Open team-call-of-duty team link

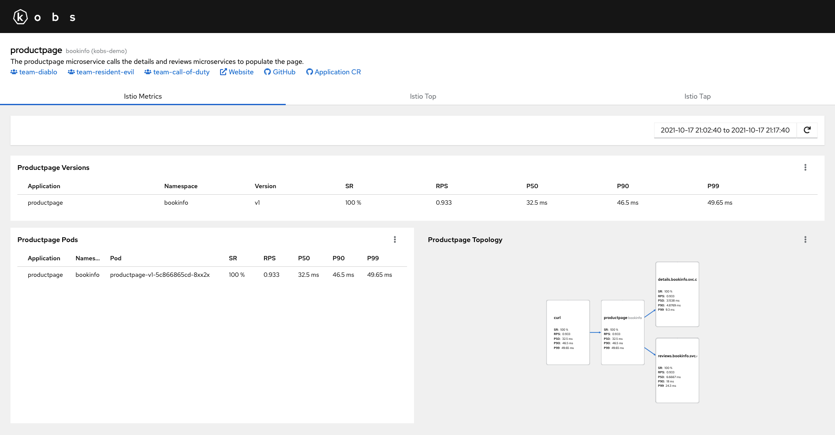point(177,72)
